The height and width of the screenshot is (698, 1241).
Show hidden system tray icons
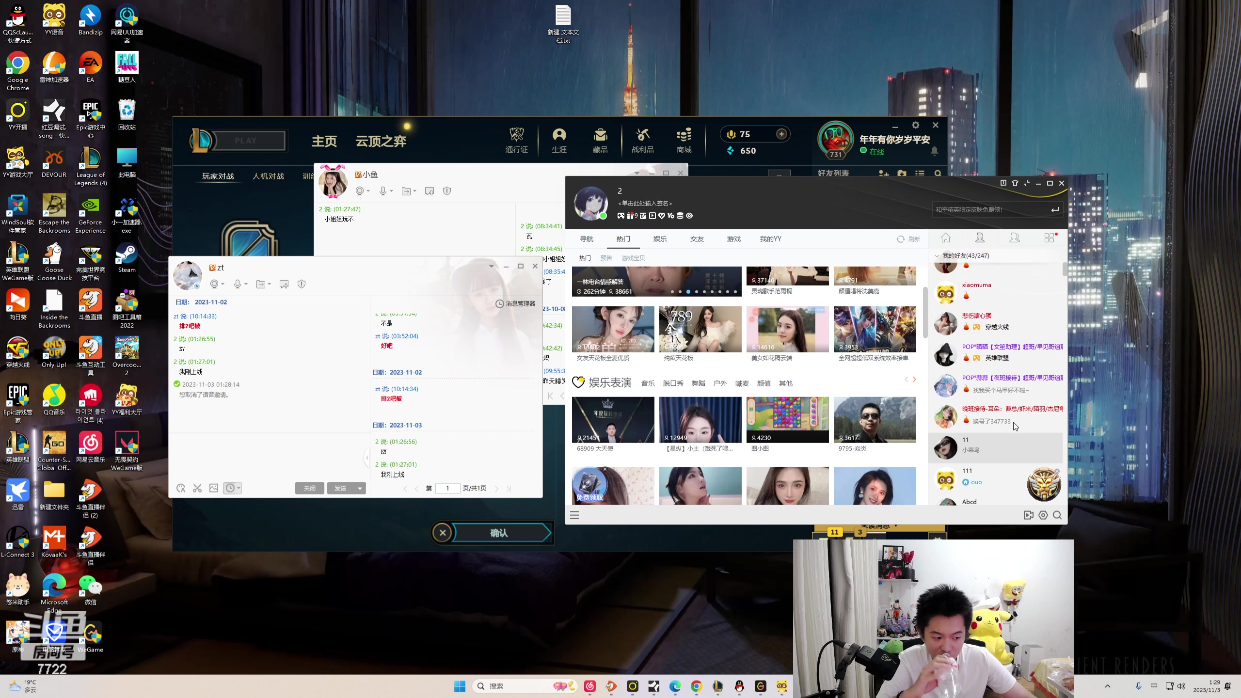pos(1107,686)
